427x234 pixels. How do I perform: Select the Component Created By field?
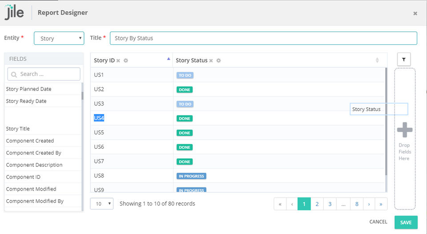[x=34, y=153]
